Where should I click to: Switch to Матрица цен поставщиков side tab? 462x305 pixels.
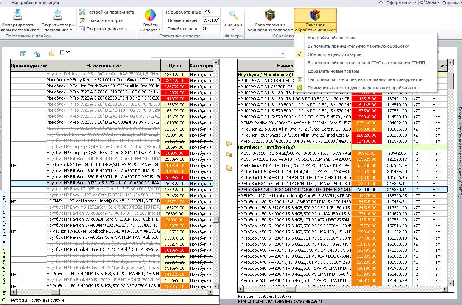click(x=4, y=219)
